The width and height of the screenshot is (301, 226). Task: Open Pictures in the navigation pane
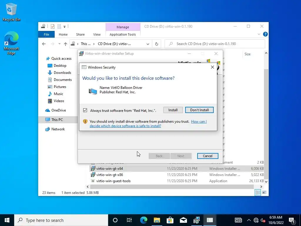click(x=57, y=87)
